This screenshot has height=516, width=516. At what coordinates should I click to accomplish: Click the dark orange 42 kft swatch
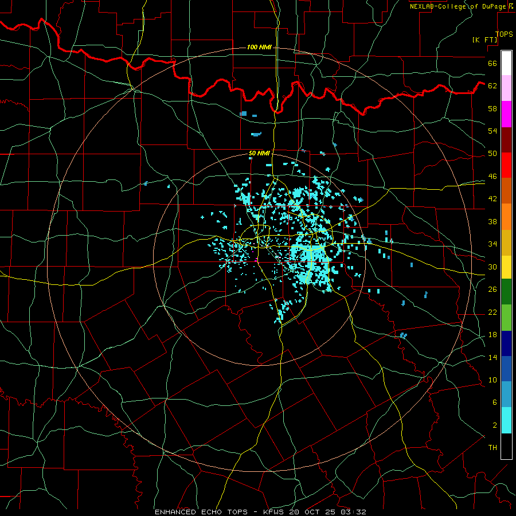pos(506,190)
